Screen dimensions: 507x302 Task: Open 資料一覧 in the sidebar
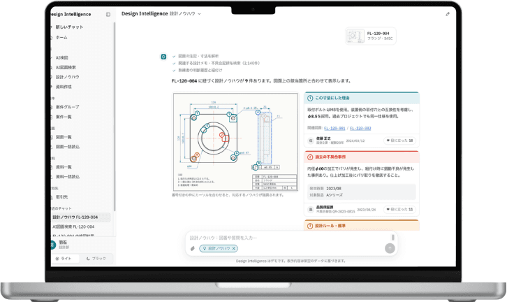[64, 167]
